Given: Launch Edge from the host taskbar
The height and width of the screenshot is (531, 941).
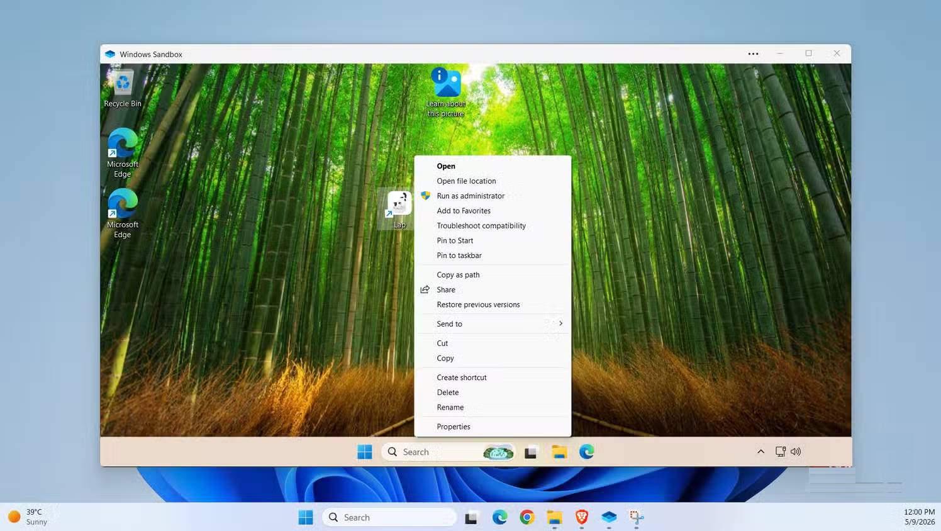Looking at the screenshot, I should point(500,517).
